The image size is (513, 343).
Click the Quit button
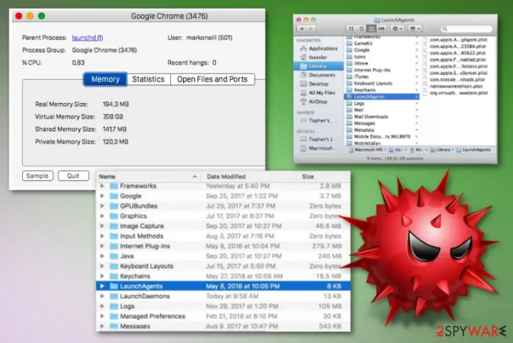pyautogui.click(x=73, y=176)
